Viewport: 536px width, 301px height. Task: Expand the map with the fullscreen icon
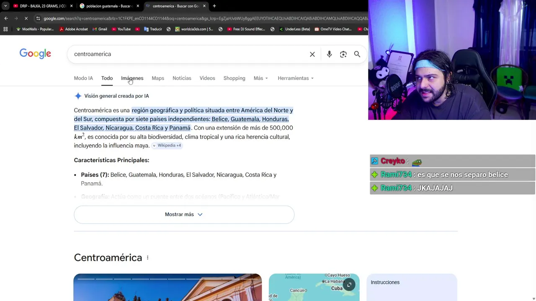click(x=349, y=285)
